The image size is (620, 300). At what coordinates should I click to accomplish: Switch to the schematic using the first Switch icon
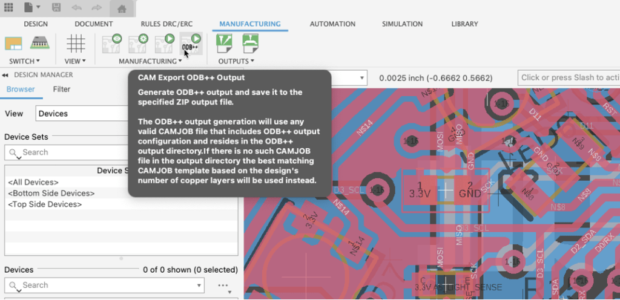(x=13, y=44)
